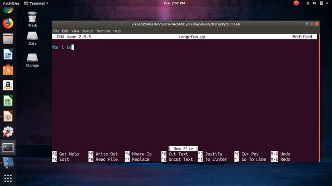Open the Terminal menu in menu bar
Screen dimensions: 332x186
pos(103,31)
